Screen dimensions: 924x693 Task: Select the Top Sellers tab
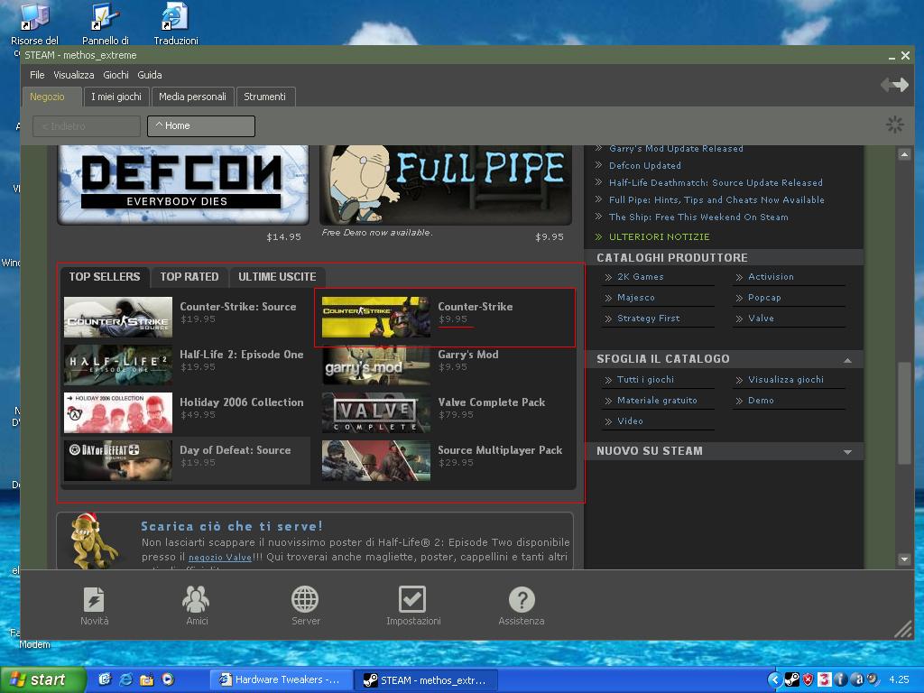coord(105,277)
